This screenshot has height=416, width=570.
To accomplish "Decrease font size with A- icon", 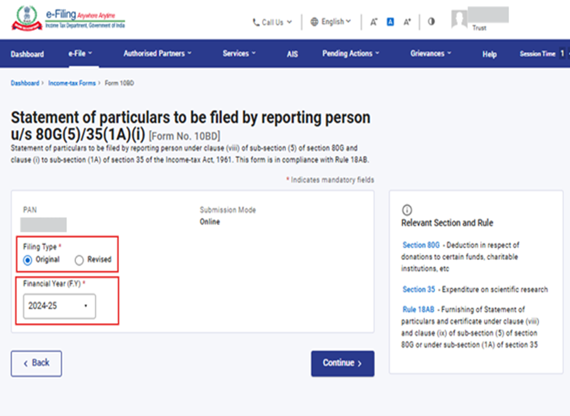I will (x=374, y=22).
